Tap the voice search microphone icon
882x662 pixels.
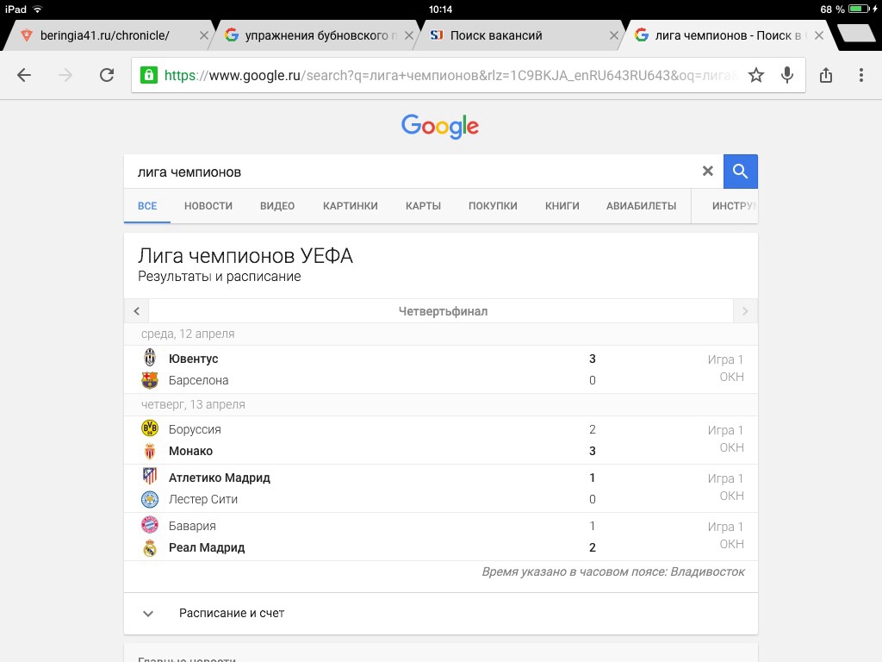[786, 75]
